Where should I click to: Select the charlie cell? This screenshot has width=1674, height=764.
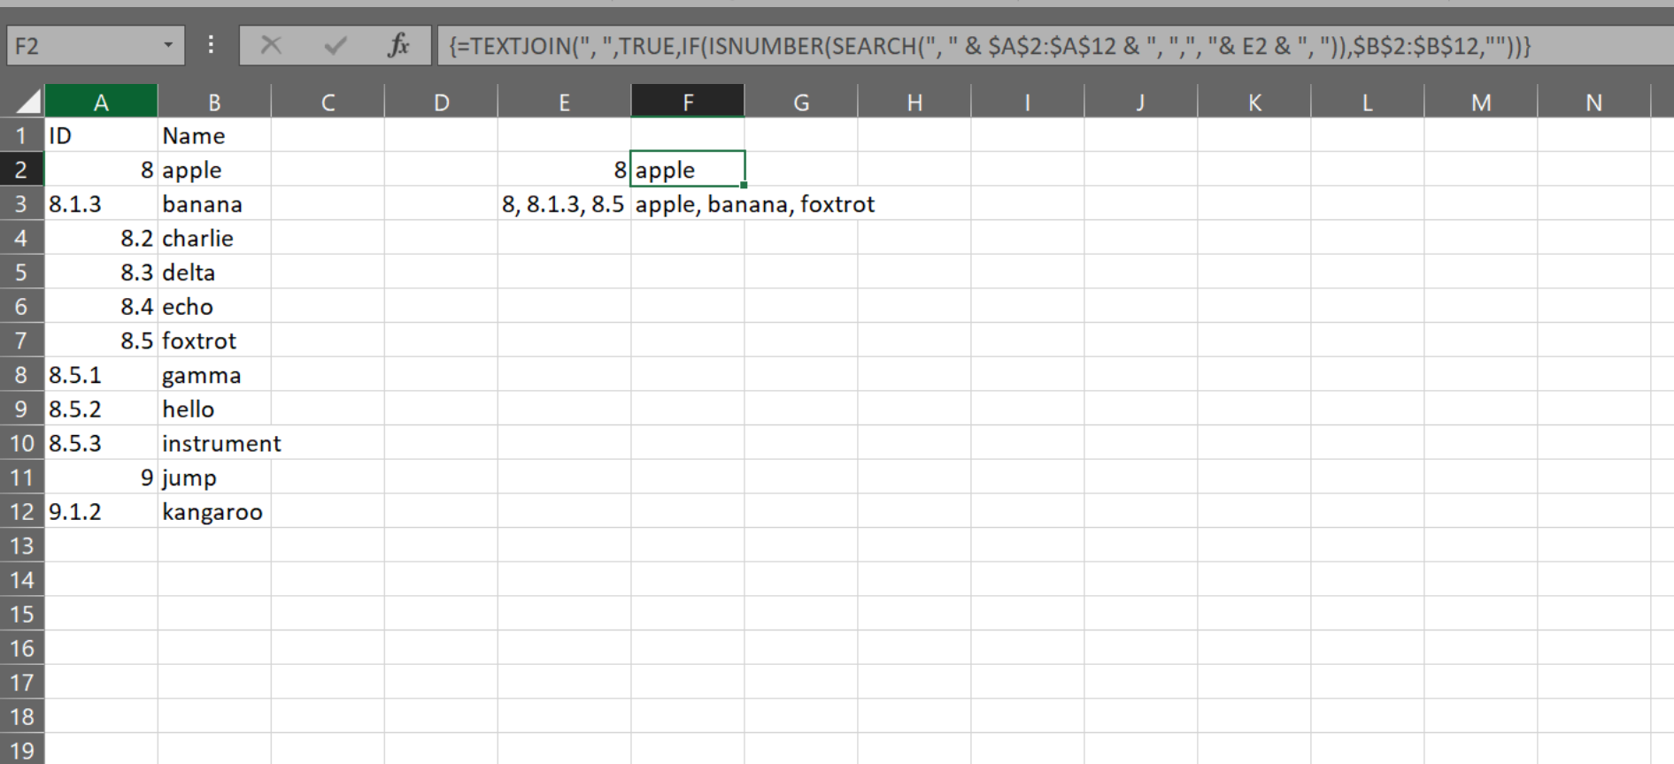[x=214, y=238]
